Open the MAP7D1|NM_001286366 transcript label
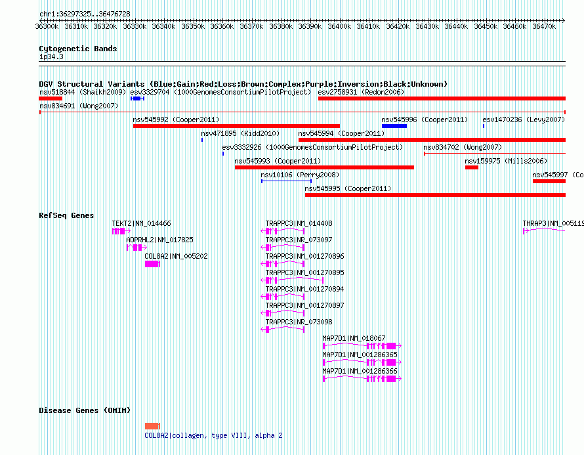The height and width of the screenshot is (455, 584). (360, 371)
